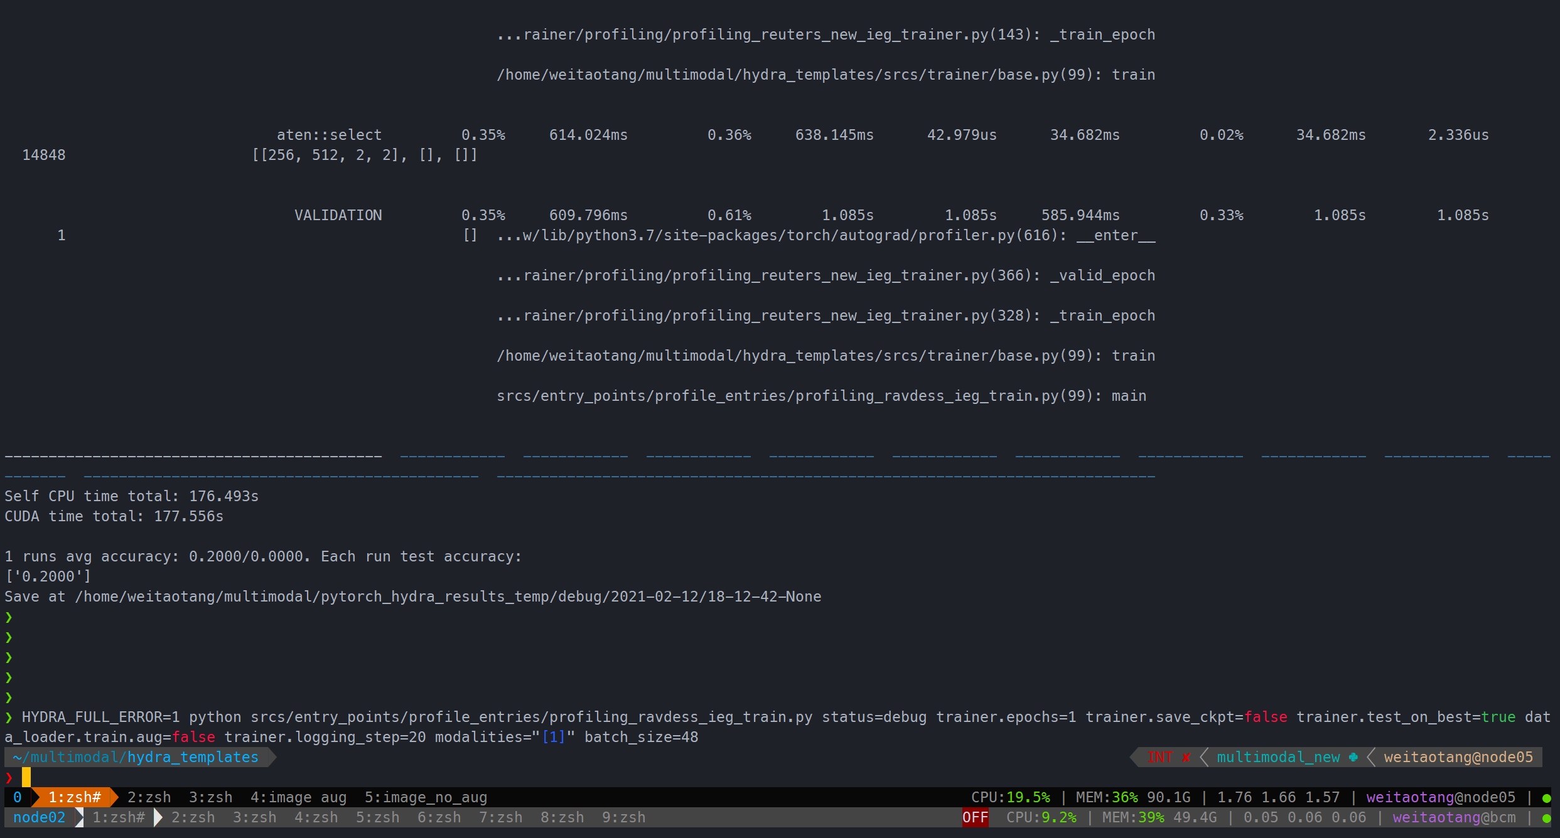The width and height of the screenshot is (1560, 838).
Task: Click the VALIDATION row name
Action: pyautogui.click(x=338, y=215)
